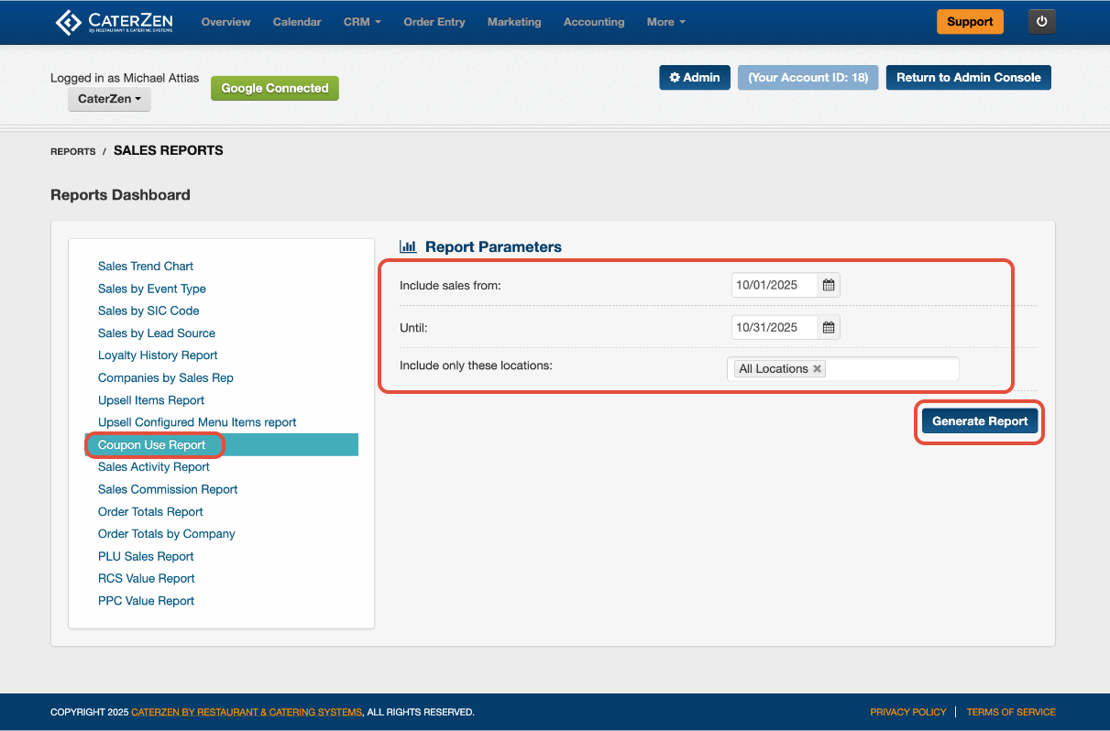
Task: Click Generate Report button
Action: [980, 421]
